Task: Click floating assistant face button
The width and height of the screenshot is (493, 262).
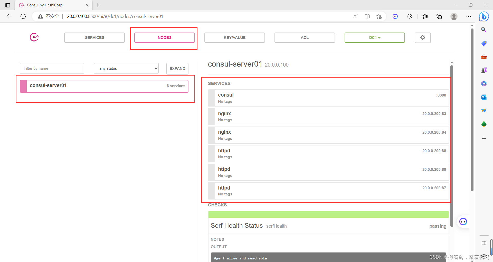Action: [463, 222]
